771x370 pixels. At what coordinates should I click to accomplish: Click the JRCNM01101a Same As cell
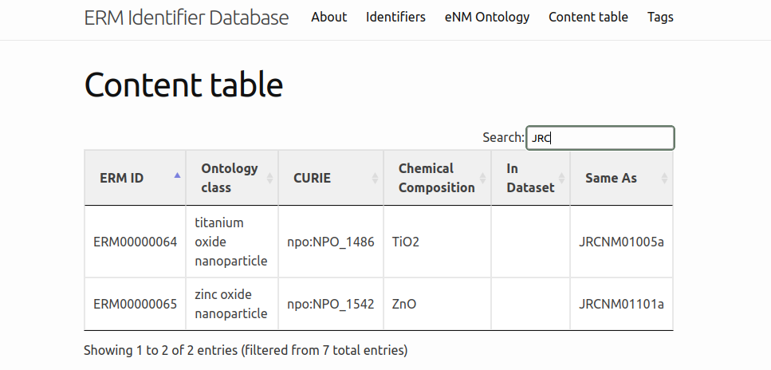click(x=621, y=304)
